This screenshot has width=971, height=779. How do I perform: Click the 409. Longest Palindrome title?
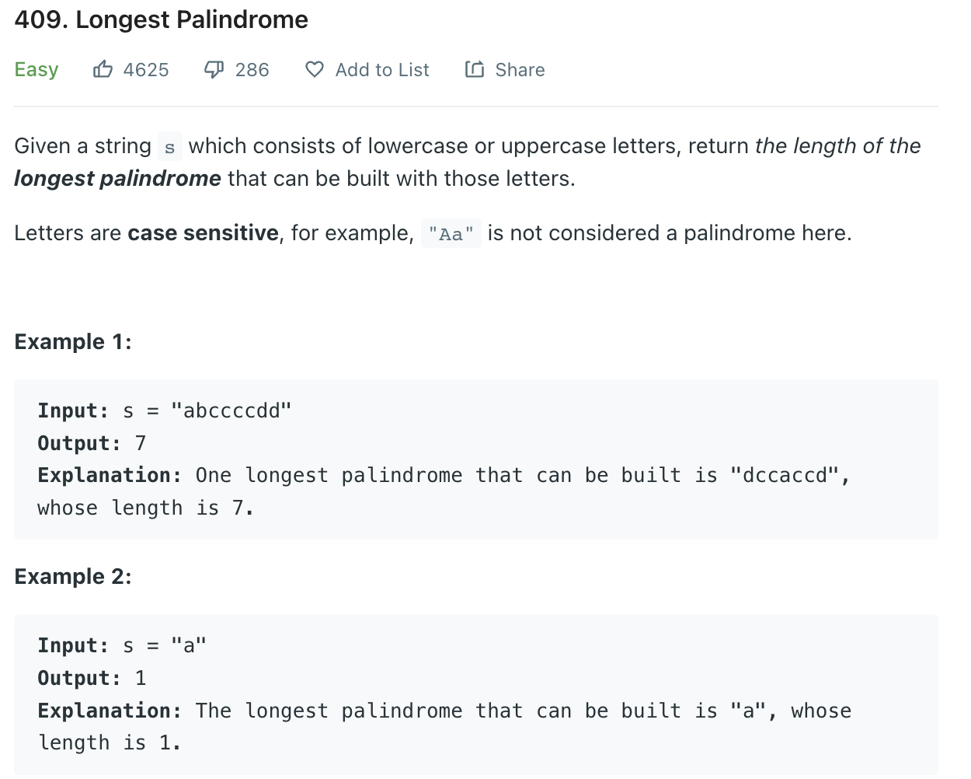(x=162, y=19)
